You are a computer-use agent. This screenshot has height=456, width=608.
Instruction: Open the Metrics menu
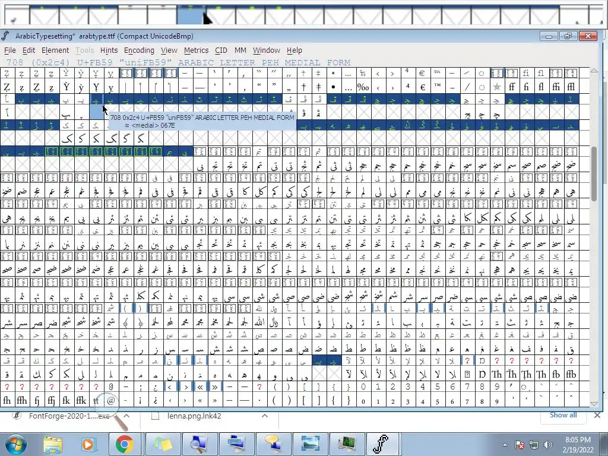click(196, 50)
